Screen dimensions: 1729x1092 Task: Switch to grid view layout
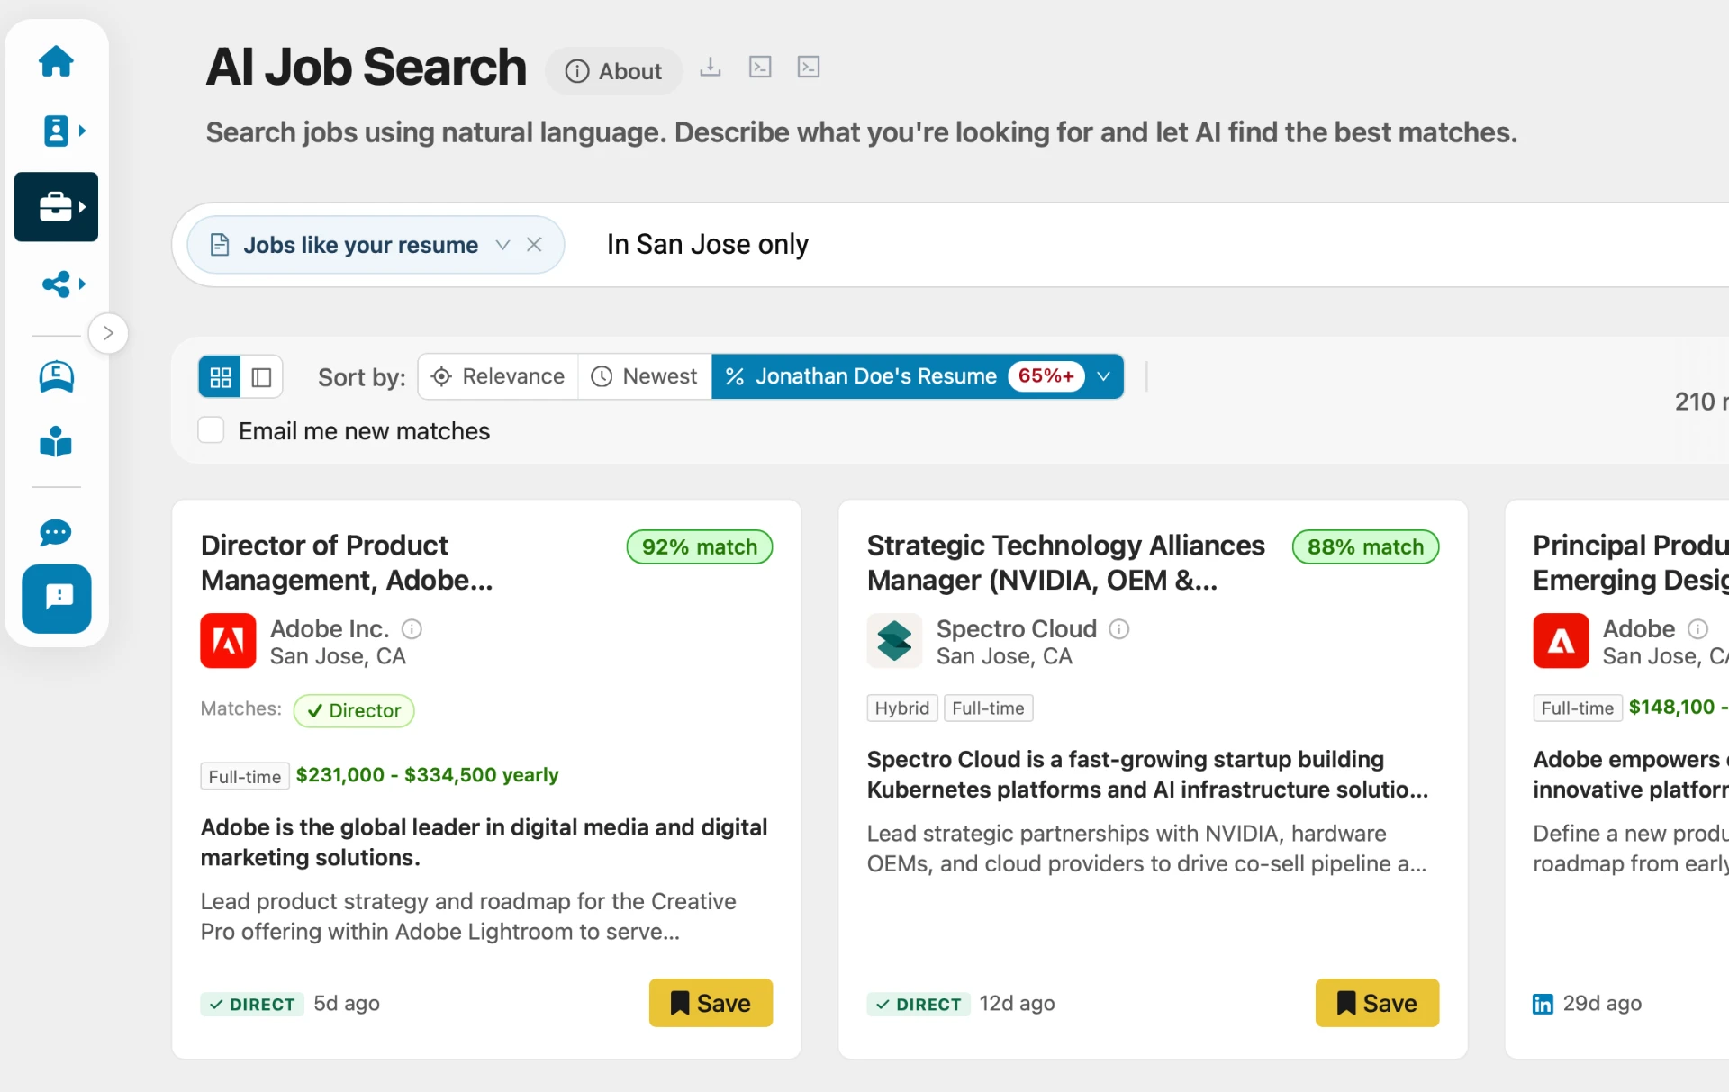point(221,376)
